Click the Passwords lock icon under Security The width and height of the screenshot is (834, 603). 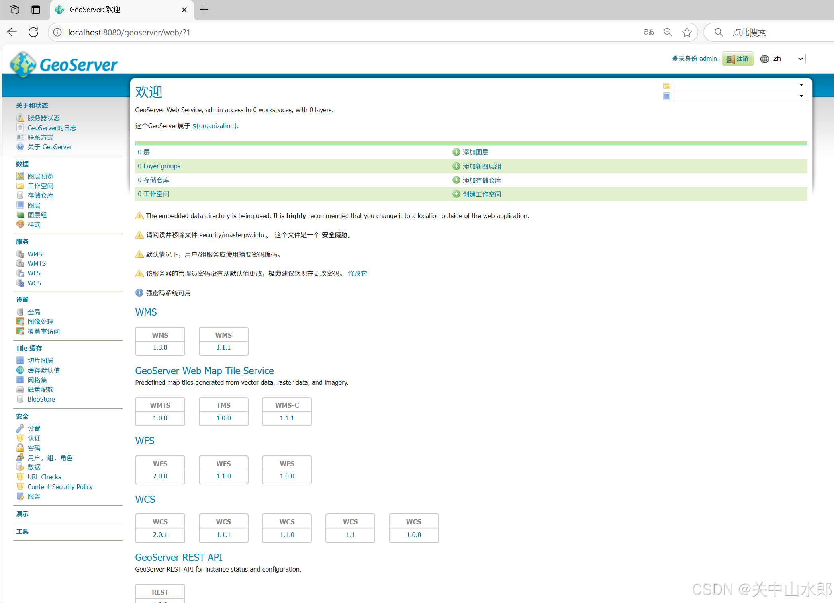pos(20,448)
